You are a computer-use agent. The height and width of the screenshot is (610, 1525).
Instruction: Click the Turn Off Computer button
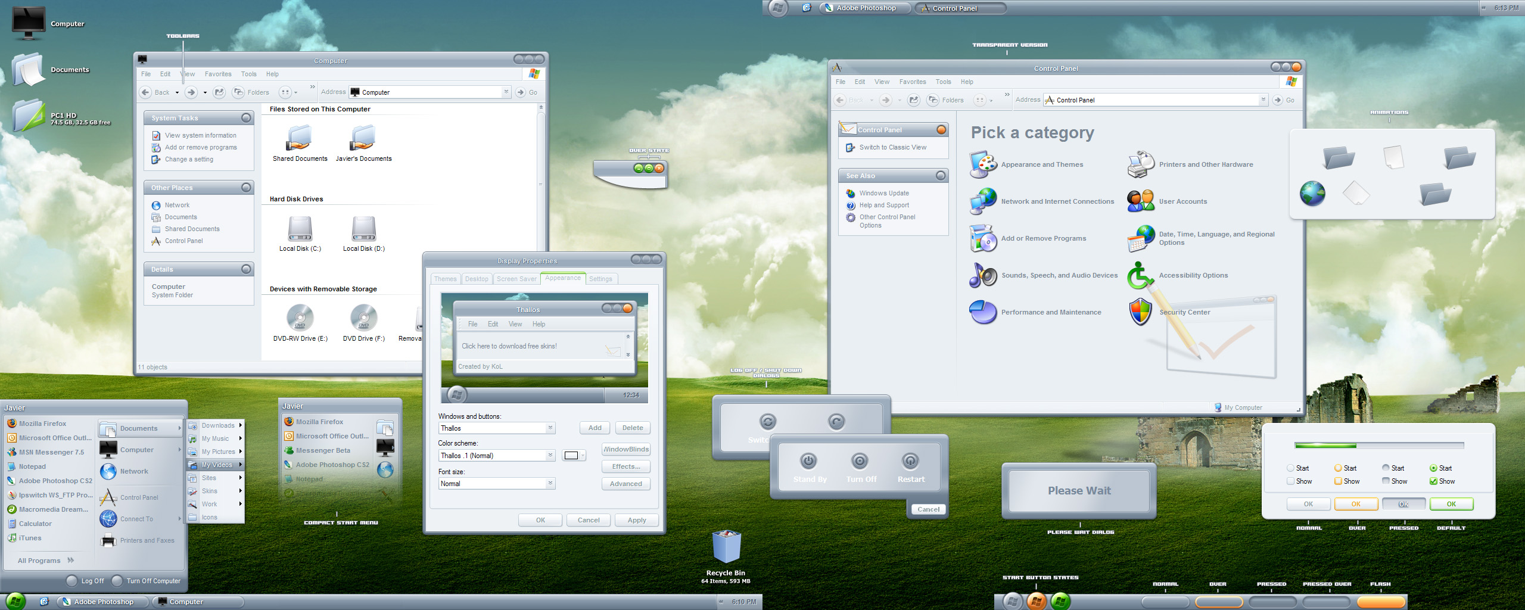pos(147,581)
